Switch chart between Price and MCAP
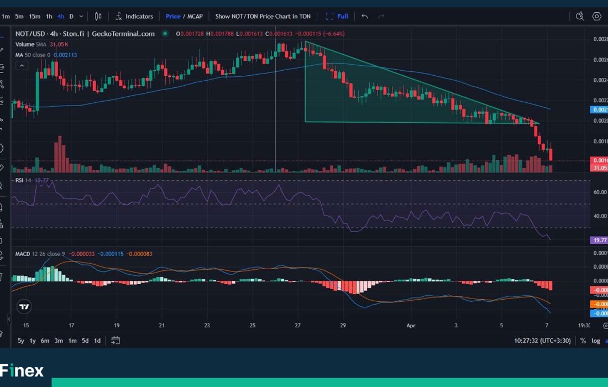The height and width of the screenshot is (387, 608). click(x=184, y=17)
